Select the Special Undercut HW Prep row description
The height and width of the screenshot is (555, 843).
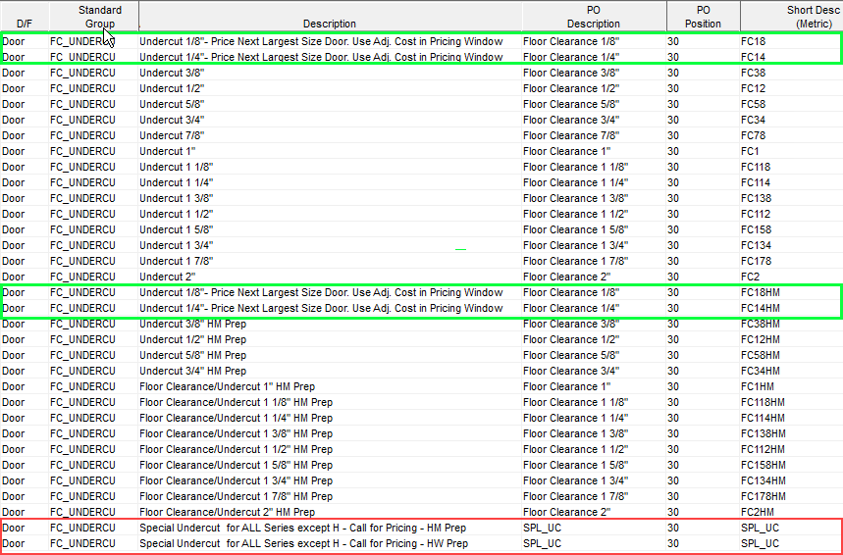pyautogui.click(x=330, y=543)
